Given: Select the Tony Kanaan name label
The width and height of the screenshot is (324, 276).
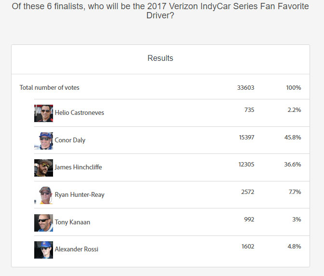Looking at the screenshot, I should tap(72, 222).
